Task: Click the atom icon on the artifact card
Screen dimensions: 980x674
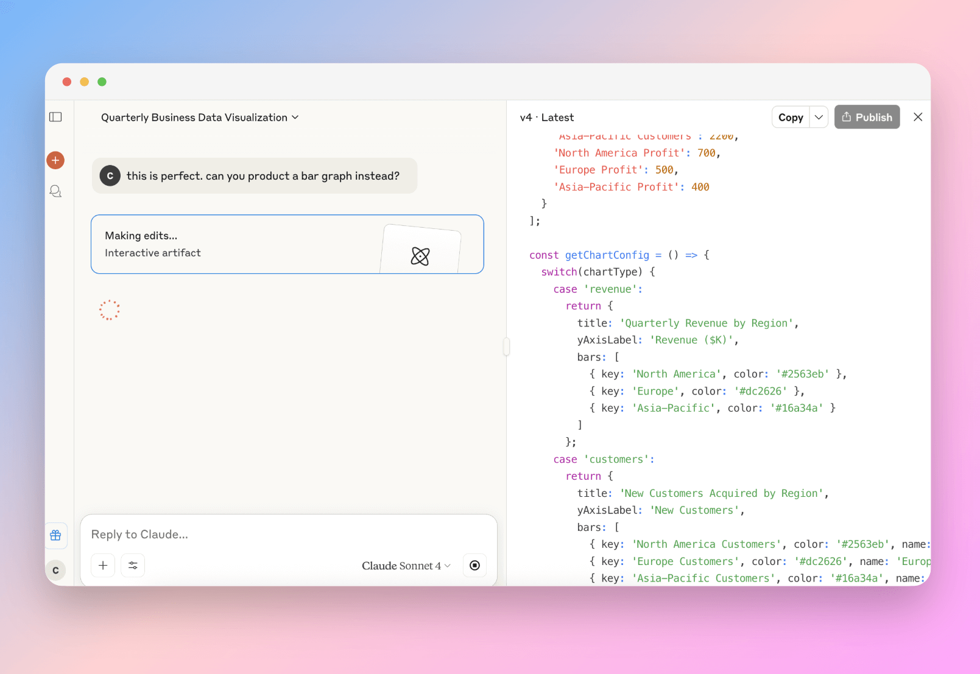Action: coord(420,256)
